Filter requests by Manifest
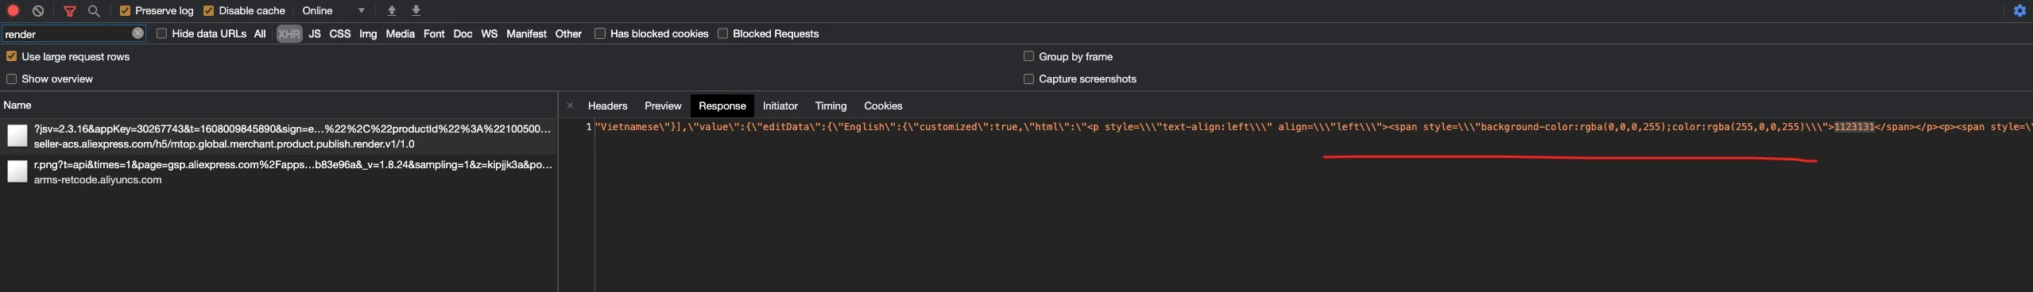 [526, 33]
